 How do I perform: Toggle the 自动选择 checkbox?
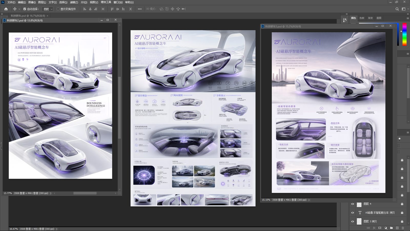tap(25, 9)
